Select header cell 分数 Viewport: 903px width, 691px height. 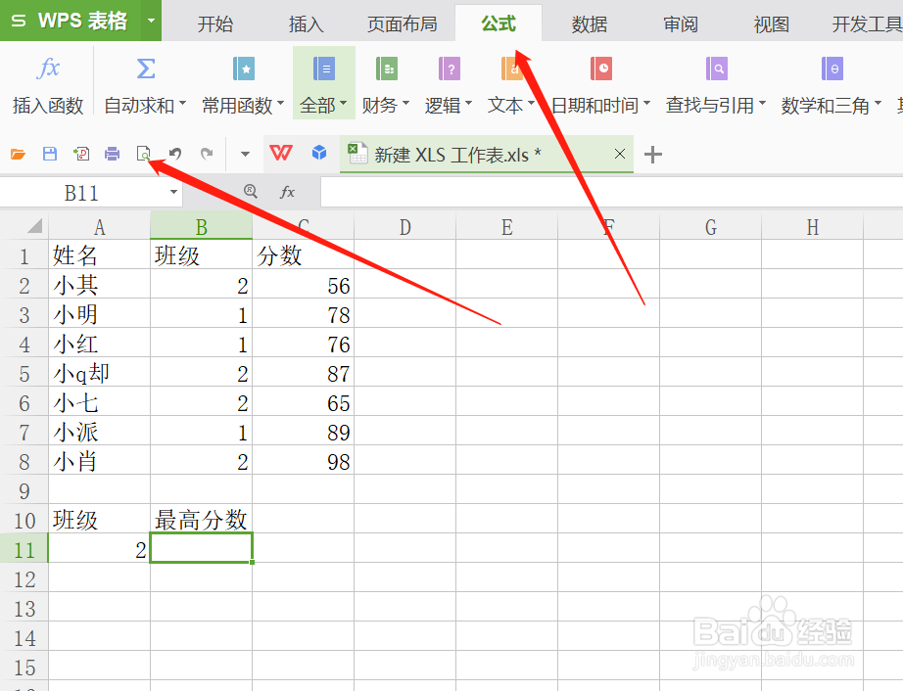coord(303,254)
